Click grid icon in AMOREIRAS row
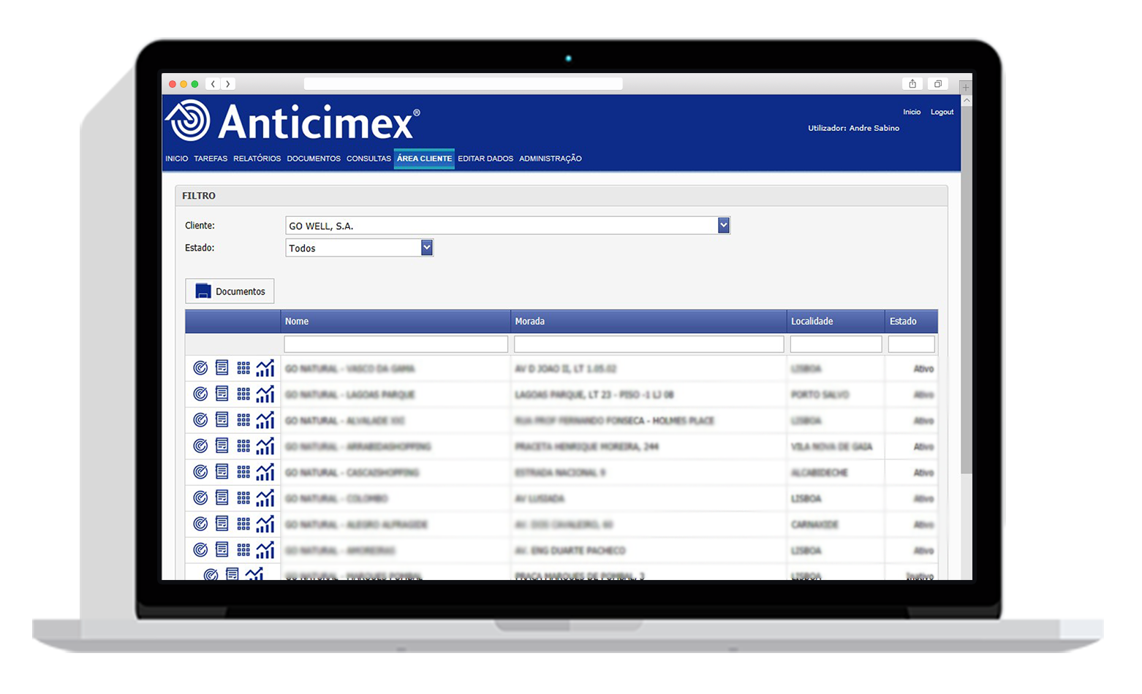This screenshot has height=694, width=1142. (243, 550)
